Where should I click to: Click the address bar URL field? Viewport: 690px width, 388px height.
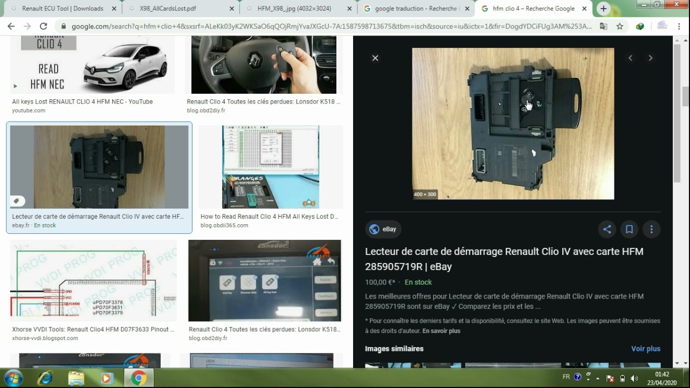coord(332,26)
